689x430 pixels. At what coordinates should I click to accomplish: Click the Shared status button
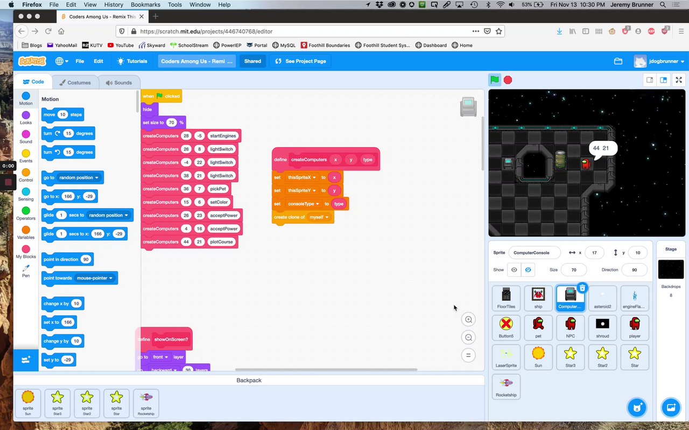coord(252,61)
